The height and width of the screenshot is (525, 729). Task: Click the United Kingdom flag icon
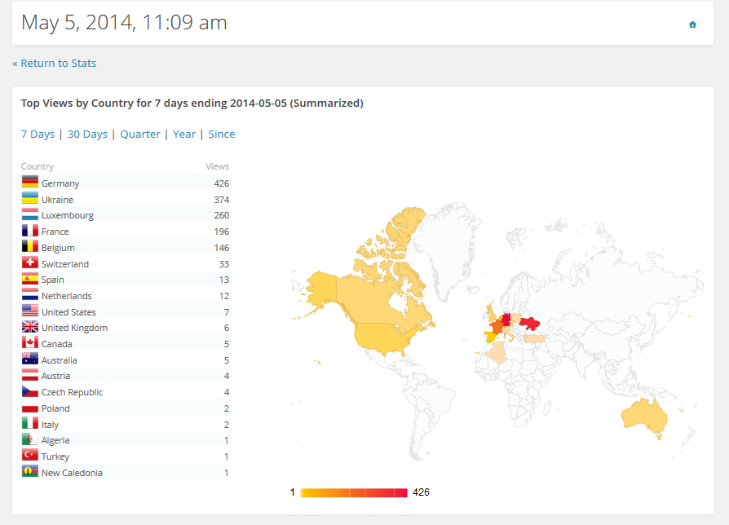pos(30,327)
